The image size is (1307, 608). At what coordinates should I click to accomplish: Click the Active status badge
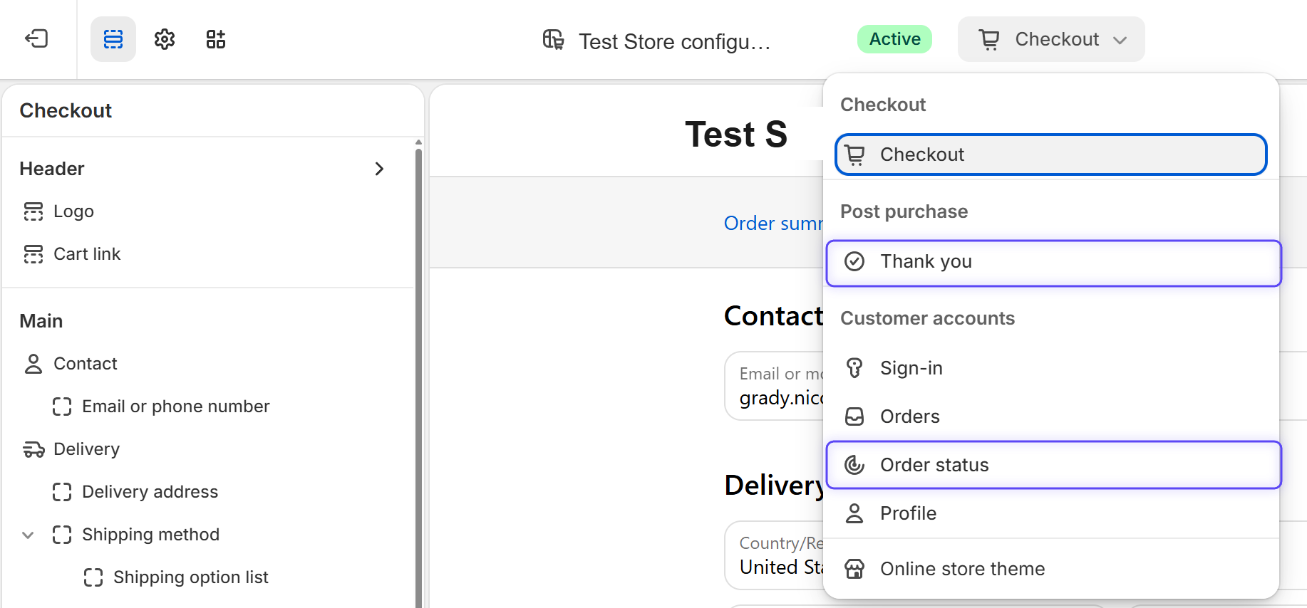coord(894,39)
